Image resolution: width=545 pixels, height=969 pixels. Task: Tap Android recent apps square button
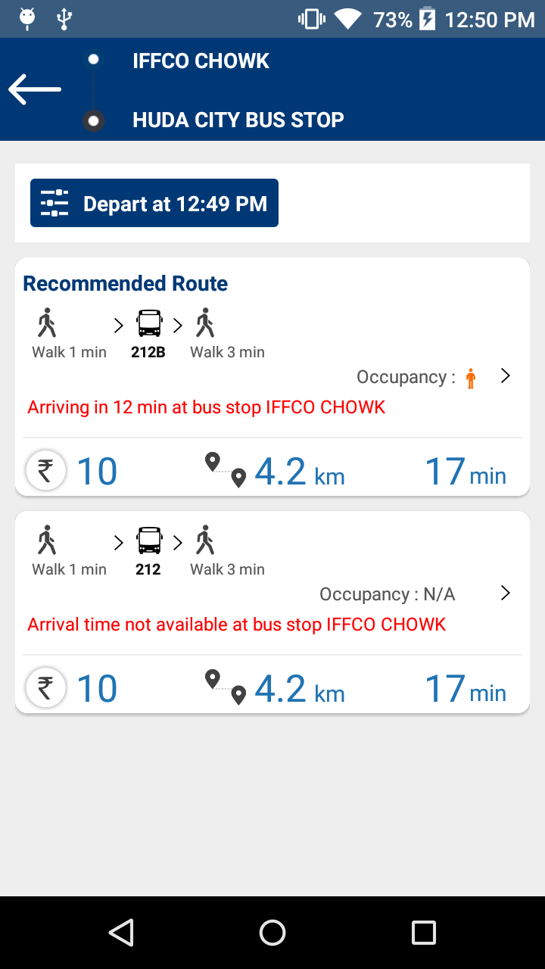[424, 933]
